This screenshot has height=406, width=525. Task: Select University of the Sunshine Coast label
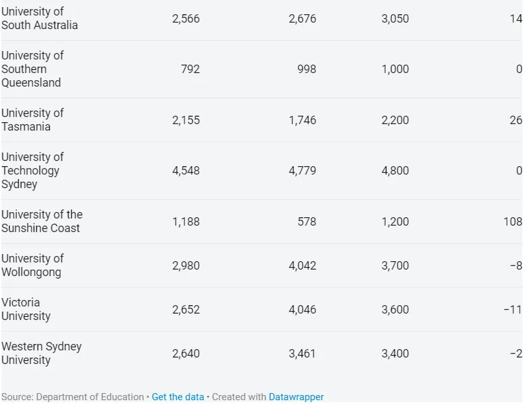42,221
